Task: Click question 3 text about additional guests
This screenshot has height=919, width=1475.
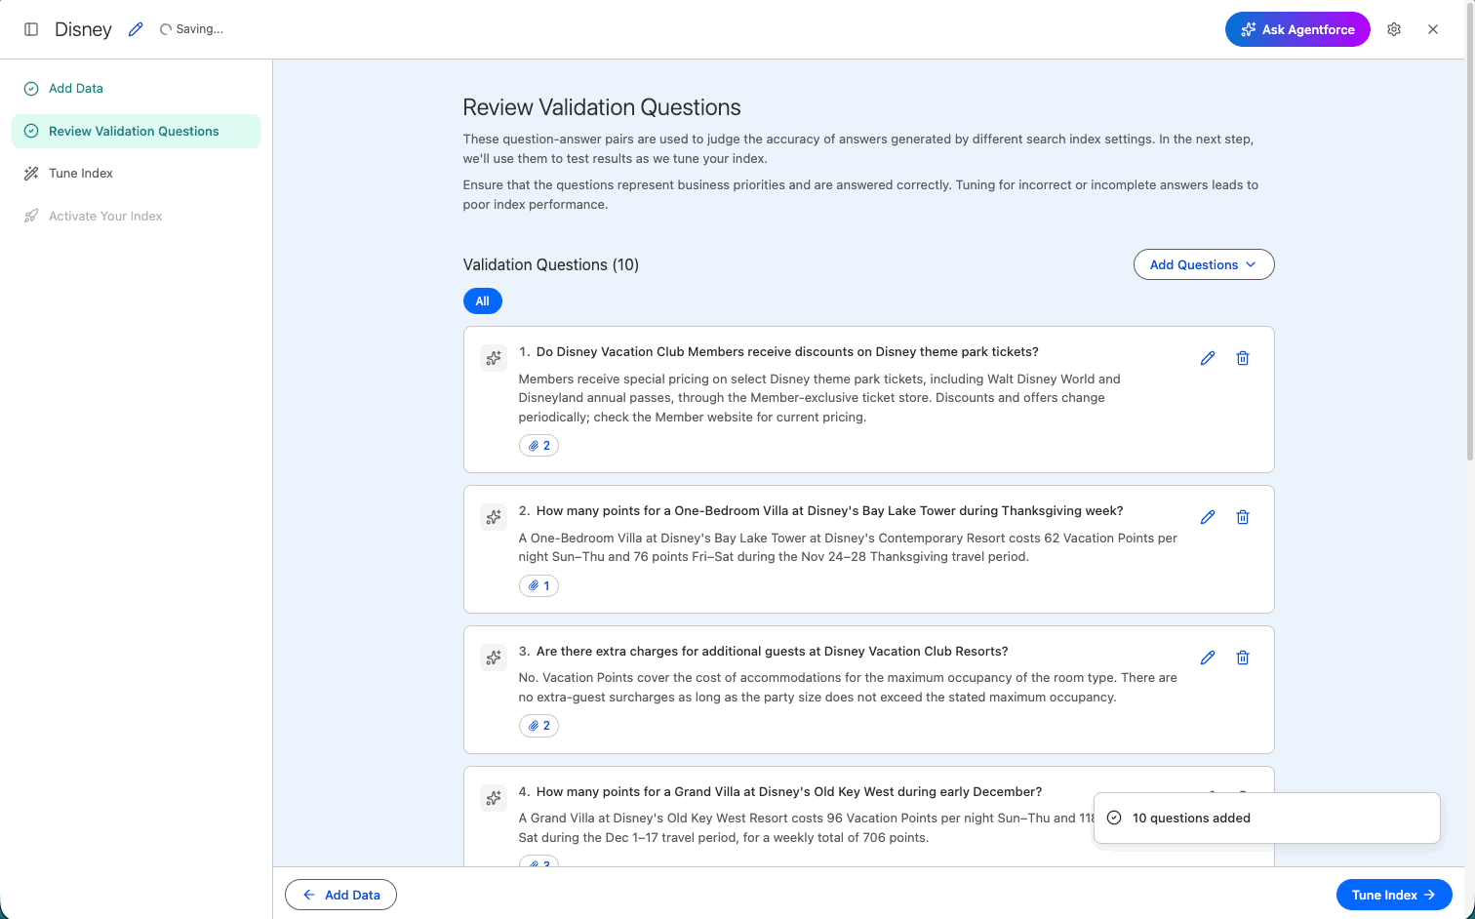Action: (x=772, y=652)
